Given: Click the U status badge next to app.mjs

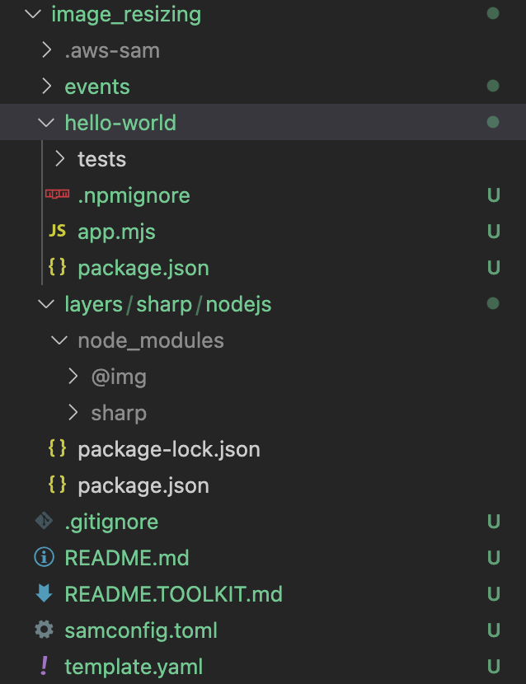Looking at the screenshot, I should point(492,232).
